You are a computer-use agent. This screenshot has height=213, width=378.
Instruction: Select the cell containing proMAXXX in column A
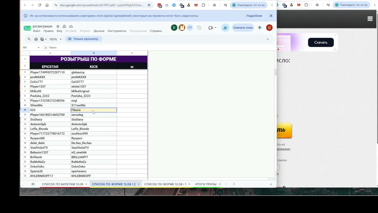click(50, 77)
